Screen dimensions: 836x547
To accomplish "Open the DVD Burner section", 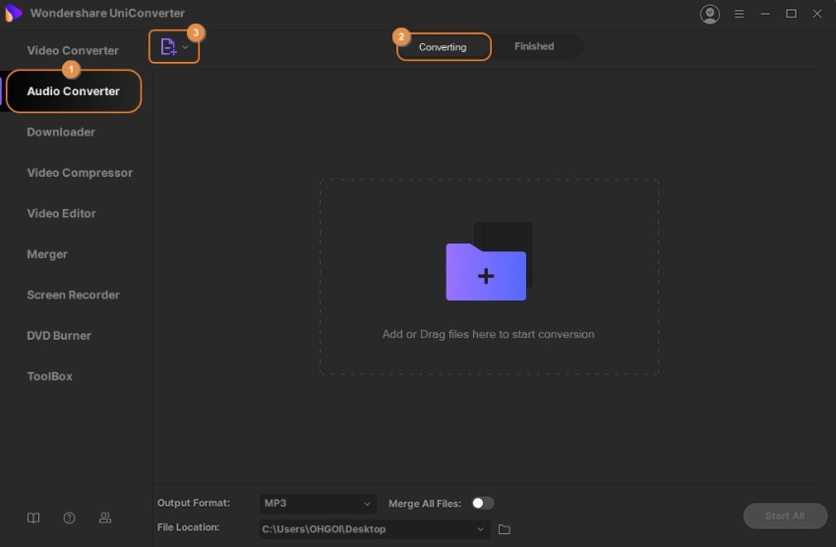I will [x=59, y=336].
